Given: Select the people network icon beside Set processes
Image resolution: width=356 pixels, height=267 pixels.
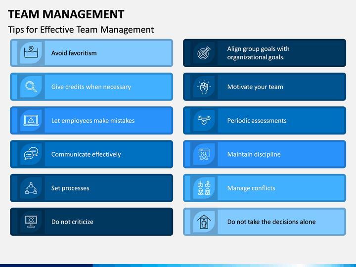Looking at the screenshot, I should (x=31, y=188).
